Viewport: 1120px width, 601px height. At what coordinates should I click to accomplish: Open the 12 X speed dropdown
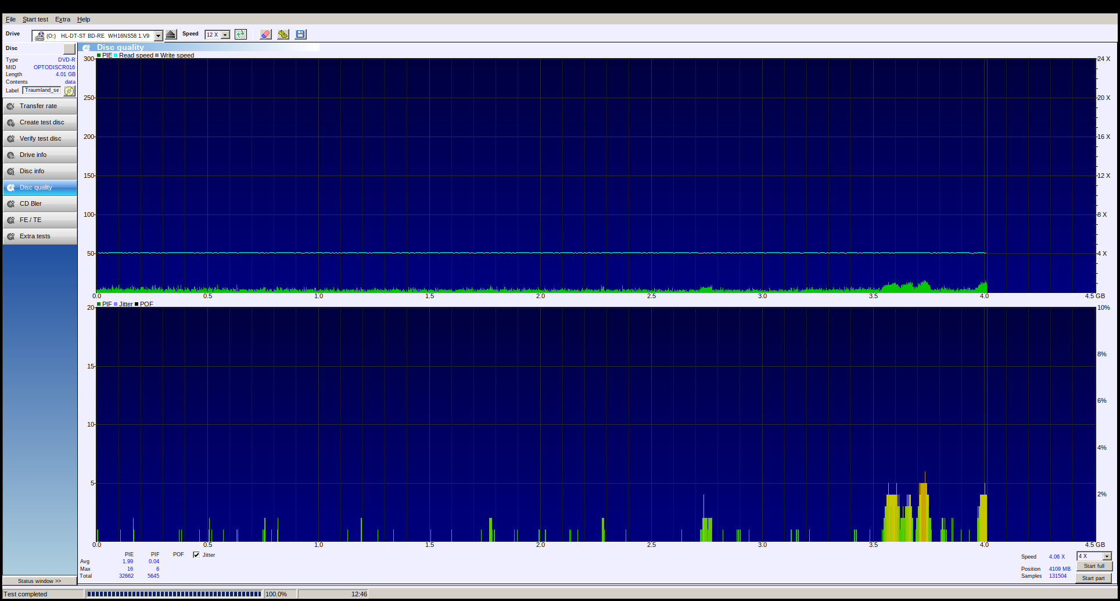tap(225, 35)
